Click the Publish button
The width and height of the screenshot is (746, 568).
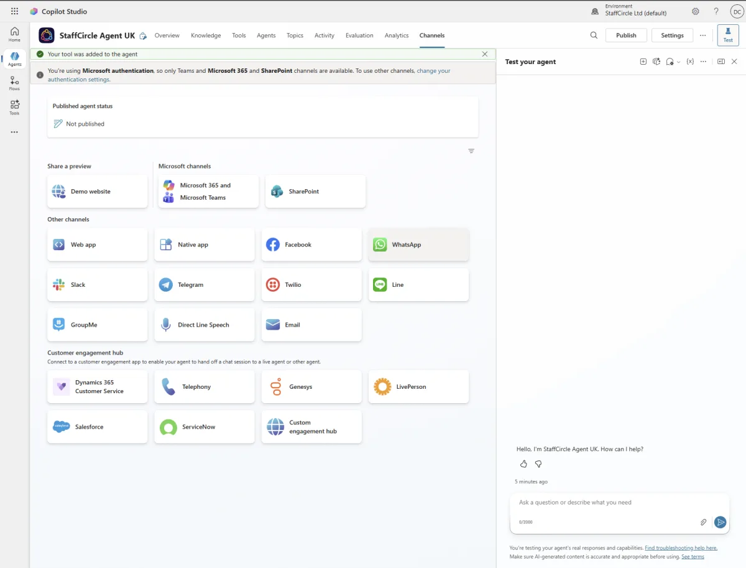pos(626,35)
